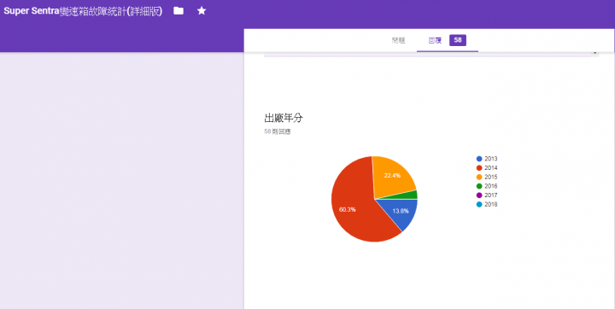Click the 出廠年分 question heading
615x309 pixels.
[284, 118]
